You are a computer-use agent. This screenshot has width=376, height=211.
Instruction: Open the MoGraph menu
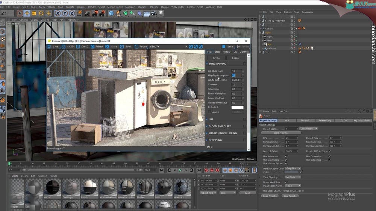pyautogui.click(x=130, y=7)
